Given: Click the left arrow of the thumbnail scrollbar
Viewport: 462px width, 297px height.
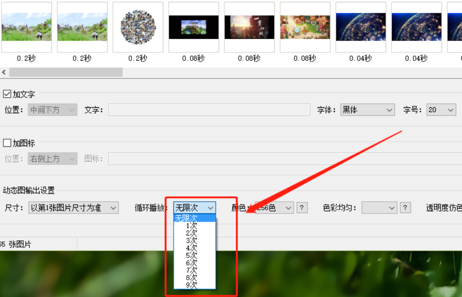Looking at the screenshot, I should [x=4, y=72].
